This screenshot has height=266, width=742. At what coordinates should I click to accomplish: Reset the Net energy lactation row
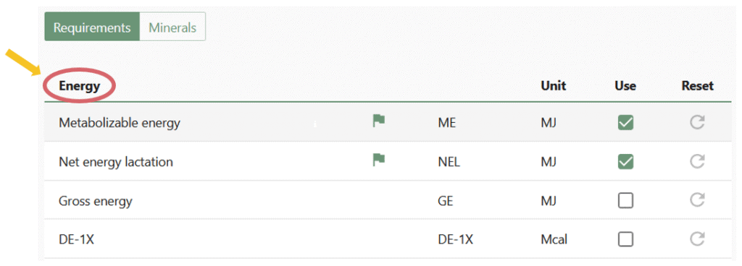coord(697,162)
